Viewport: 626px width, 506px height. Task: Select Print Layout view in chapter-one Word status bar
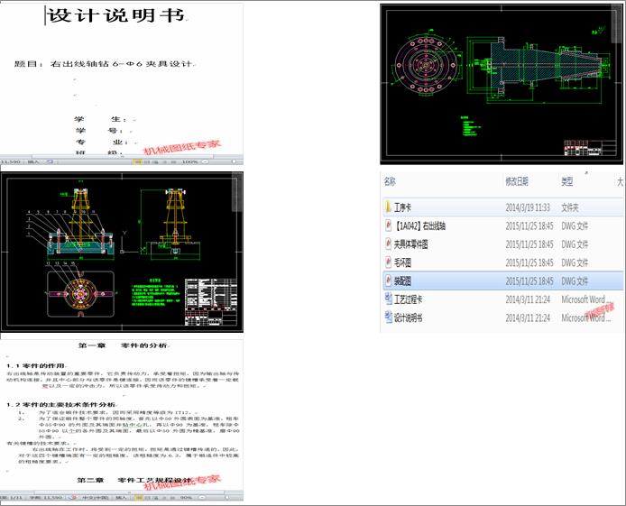[x=137, y=498]
